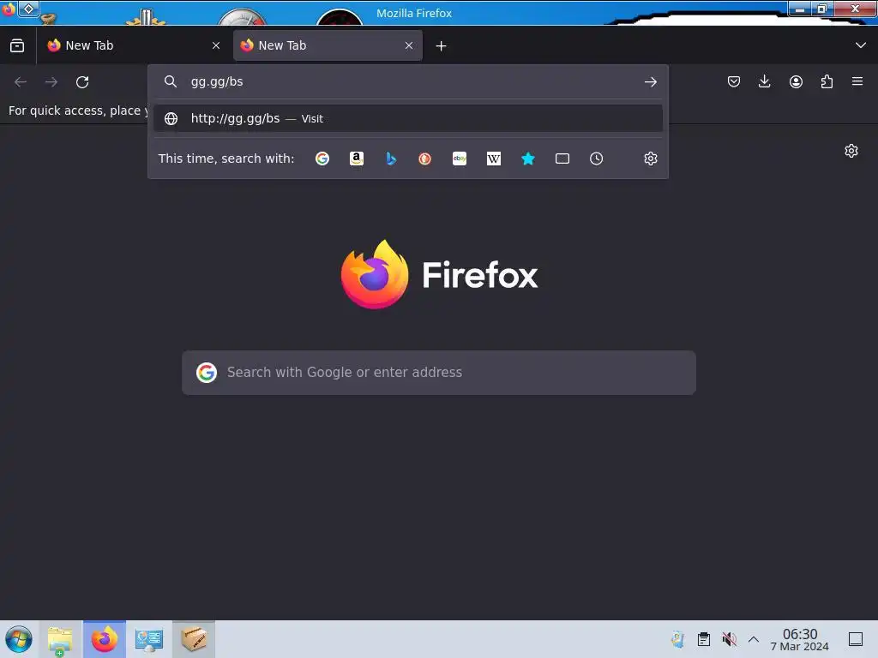The height and width of the screenshot is (658, 878).
Task: Search bookmarks using the star icon
Action: (x=528, y=159)
